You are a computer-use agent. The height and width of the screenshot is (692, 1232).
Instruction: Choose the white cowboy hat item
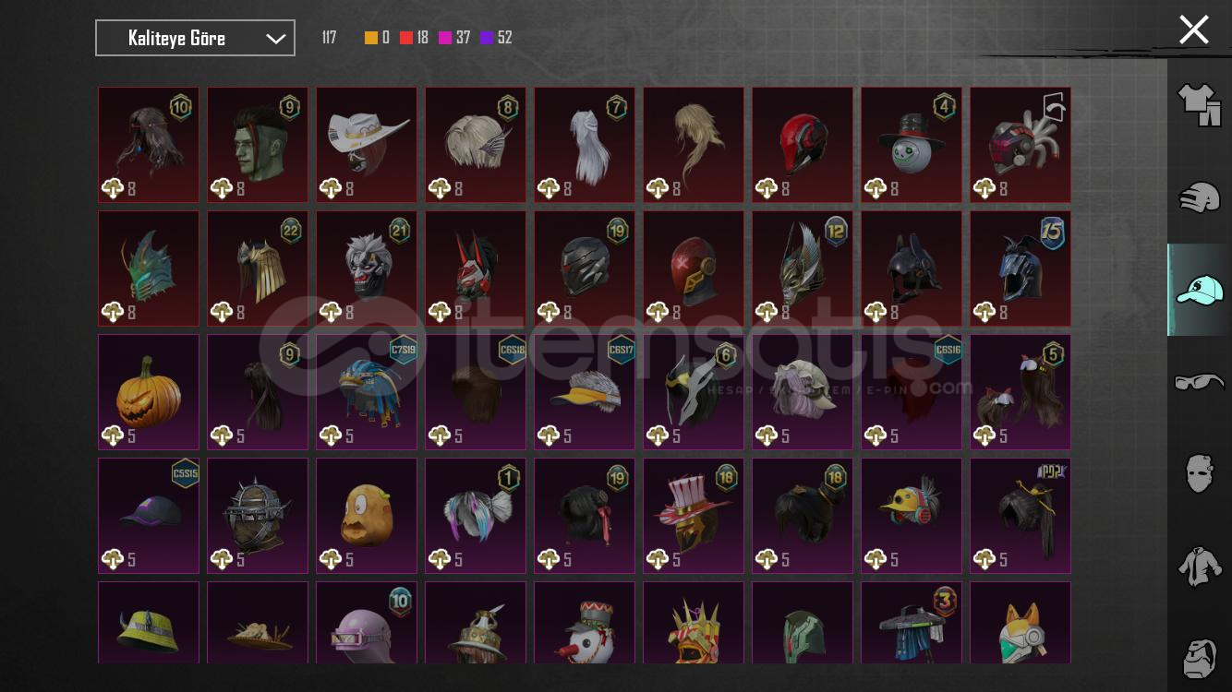(367, 145)
